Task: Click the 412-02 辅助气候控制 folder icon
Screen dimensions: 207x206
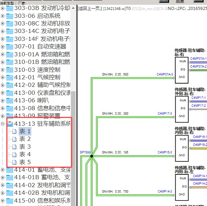Action: [x=10, y=85]
